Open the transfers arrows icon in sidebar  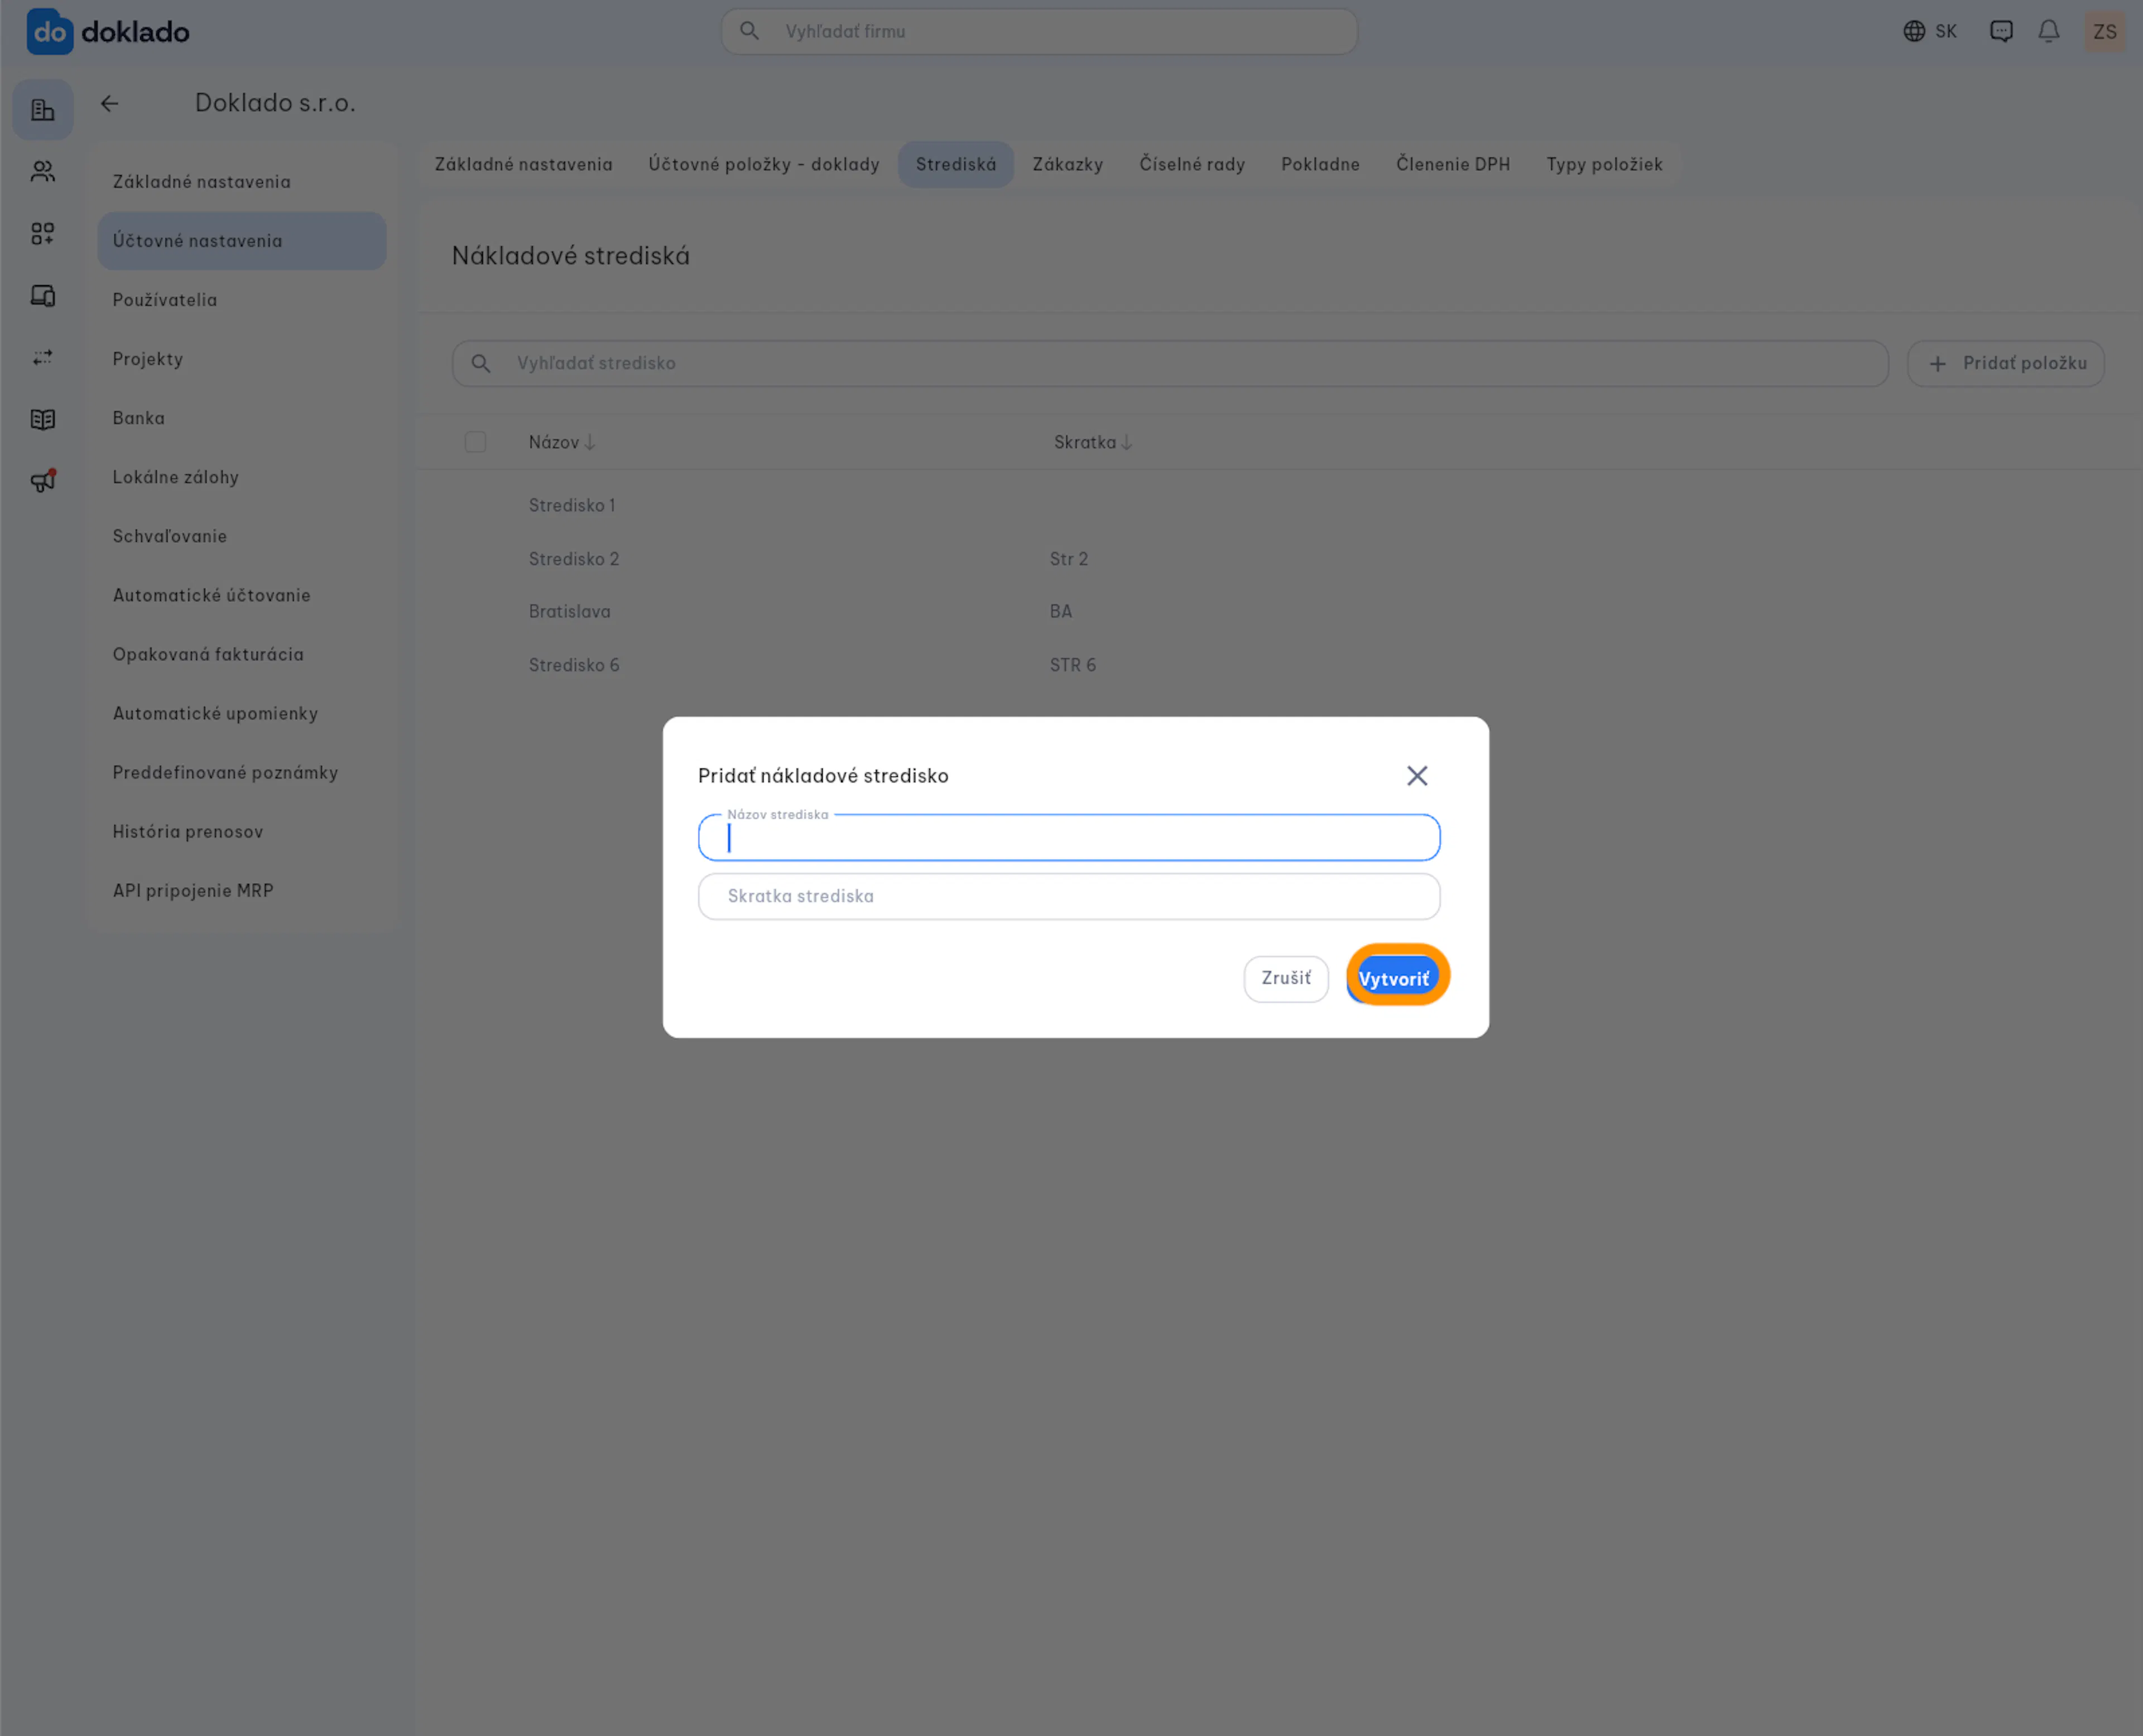pos(43,357)
